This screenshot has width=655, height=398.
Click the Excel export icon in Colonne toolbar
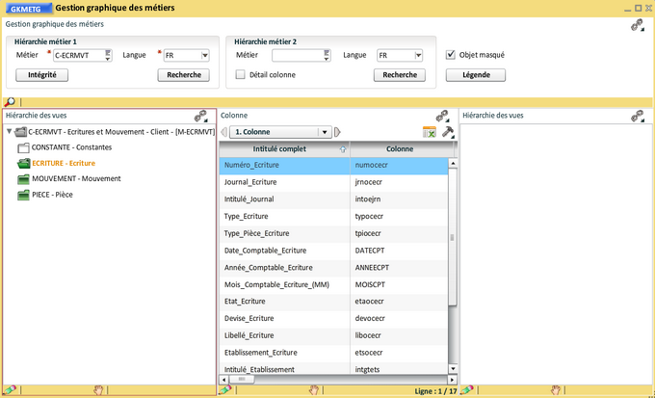pos(430,132)
